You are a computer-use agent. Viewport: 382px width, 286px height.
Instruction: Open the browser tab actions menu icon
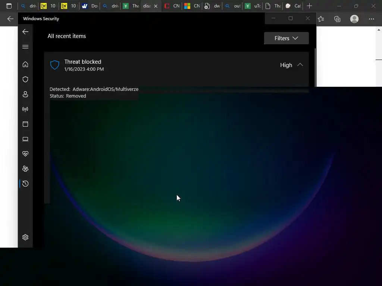tap(9, 6)
